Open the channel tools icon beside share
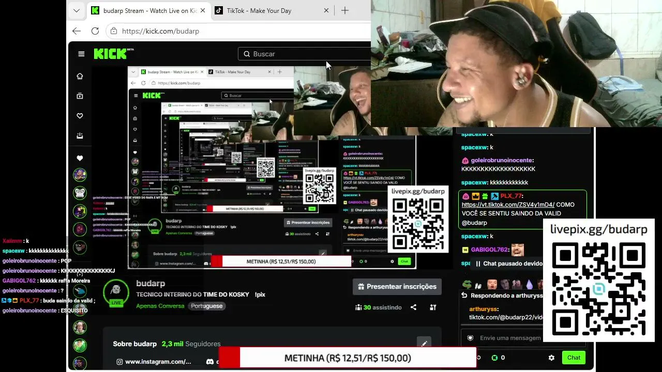The width and height of the screenshot is (662, 372). (433, 307)
